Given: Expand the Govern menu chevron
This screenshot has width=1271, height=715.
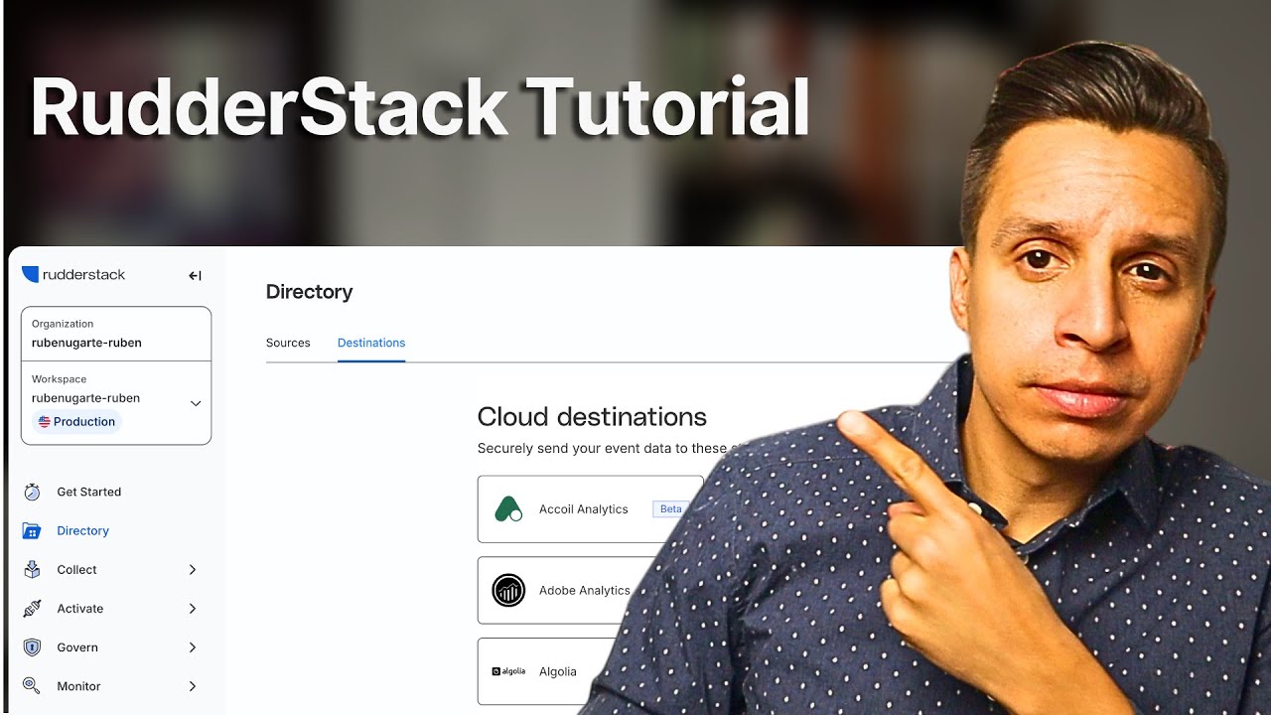Looking at the screenshot, I should click(x=193, y=647).
